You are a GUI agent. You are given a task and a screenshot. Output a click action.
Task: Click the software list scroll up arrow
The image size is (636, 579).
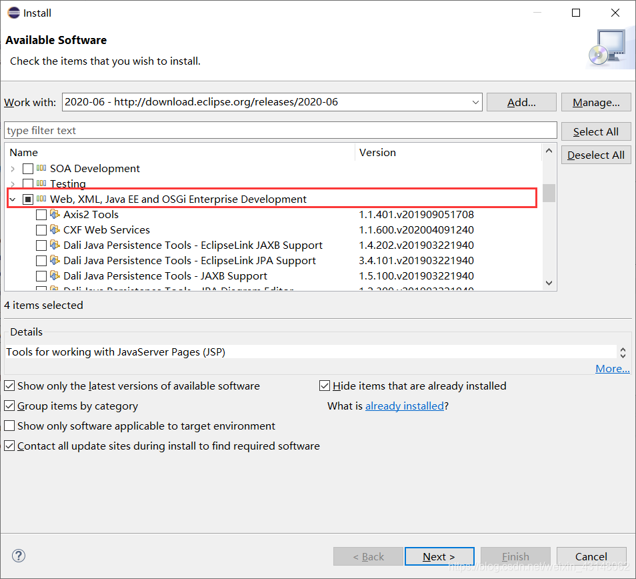(549, 151)
